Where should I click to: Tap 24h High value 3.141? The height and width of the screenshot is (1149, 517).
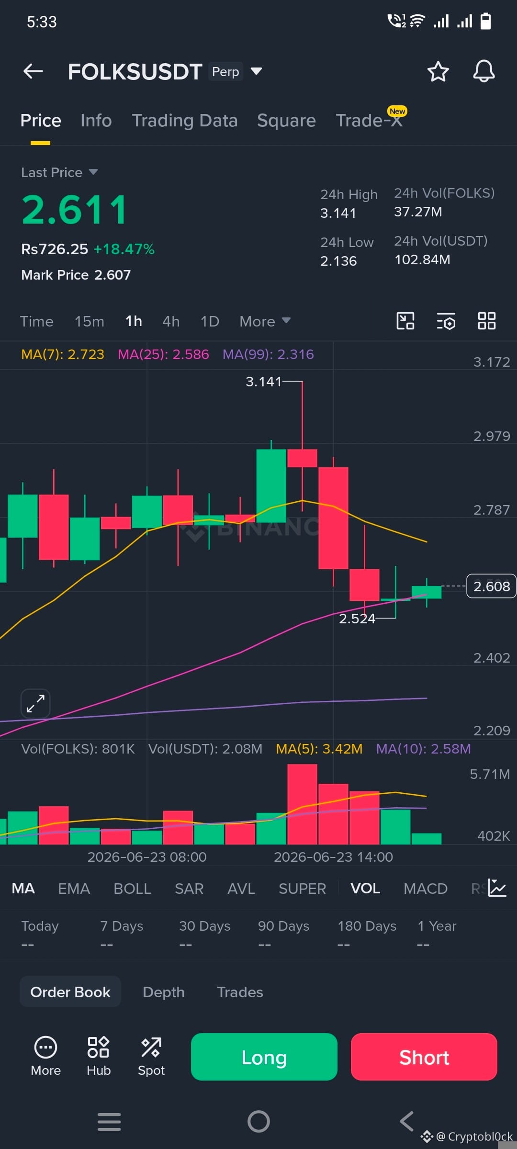coord(338,213)
